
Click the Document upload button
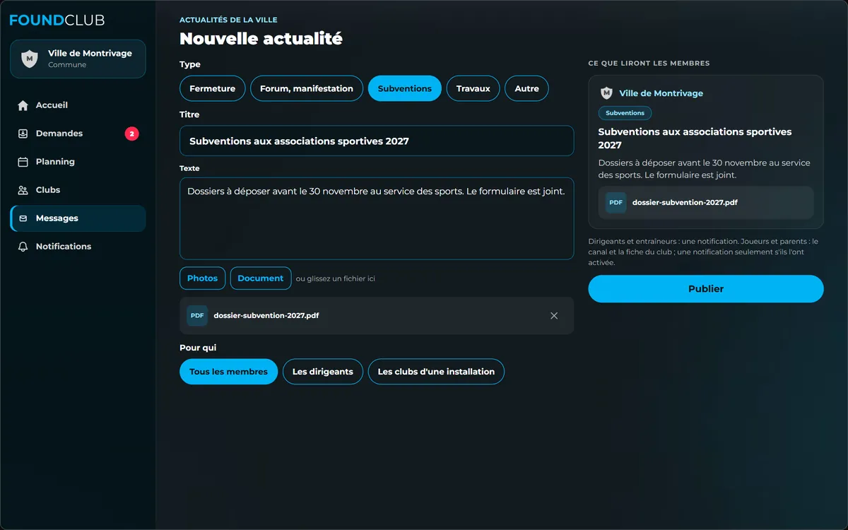(261, 278)
